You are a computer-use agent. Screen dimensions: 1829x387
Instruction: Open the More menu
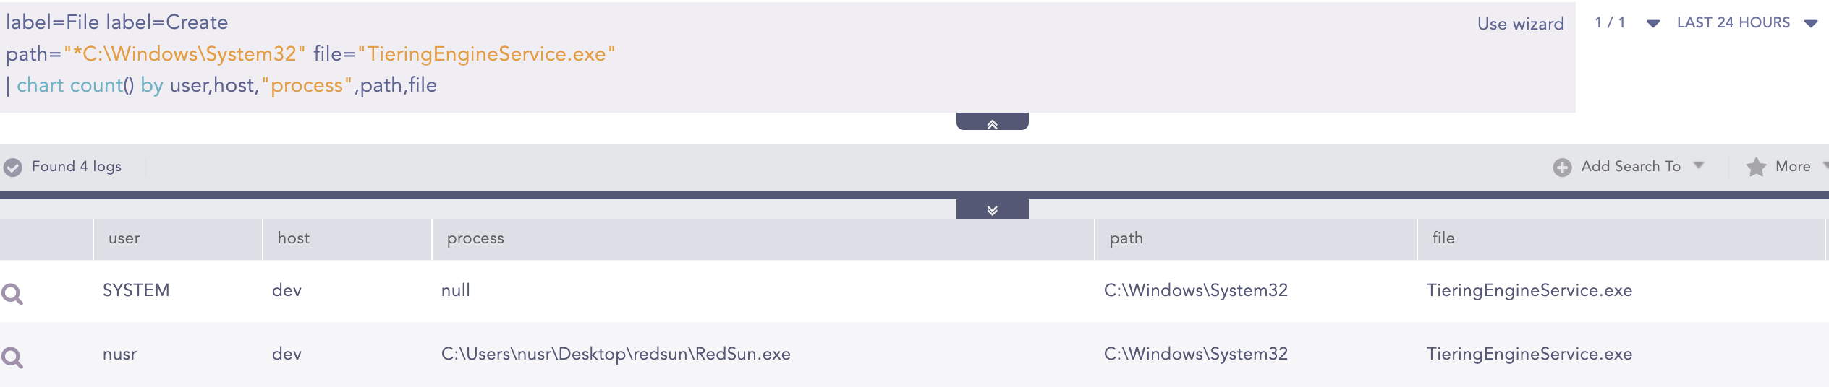(x=1793, y=167)
